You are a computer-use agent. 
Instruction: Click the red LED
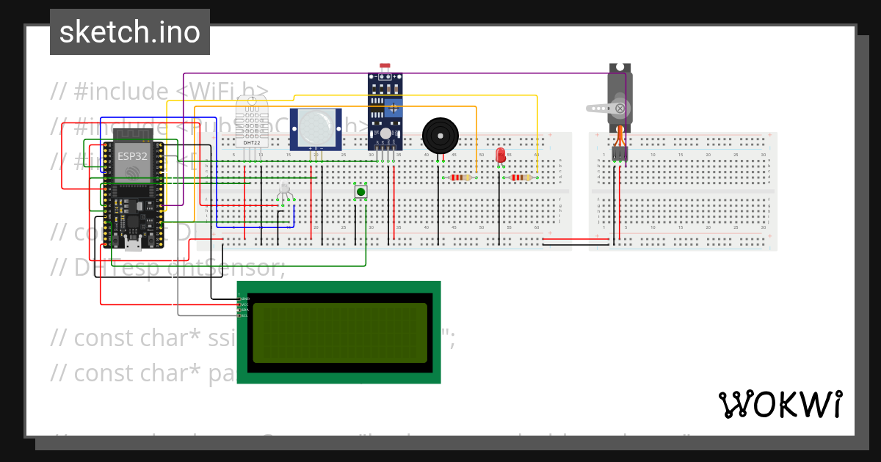point(500,156)
